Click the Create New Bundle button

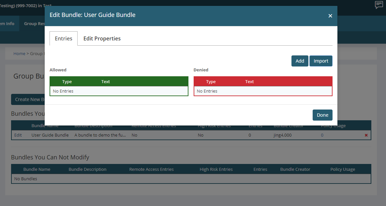(28, 99)
